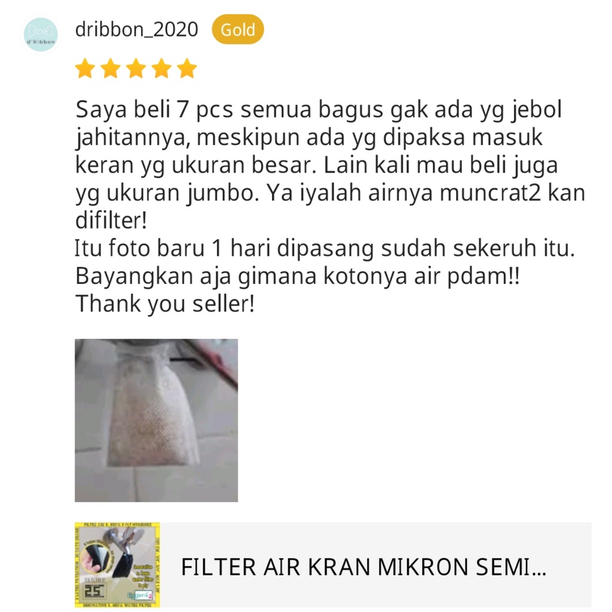Open the d'Ribbon profile avatar
The image size is (612, 612).
point(41,34)
